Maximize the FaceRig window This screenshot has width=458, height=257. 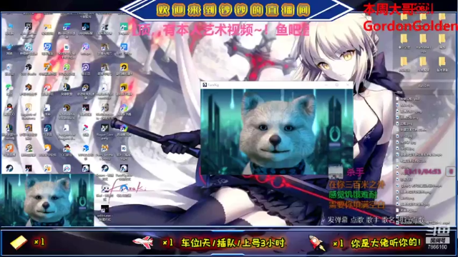click(337, 85)
